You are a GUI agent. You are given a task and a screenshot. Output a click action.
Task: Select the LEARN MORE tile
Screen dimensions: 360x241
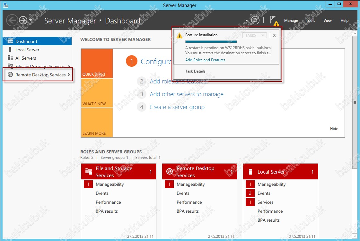97,122
